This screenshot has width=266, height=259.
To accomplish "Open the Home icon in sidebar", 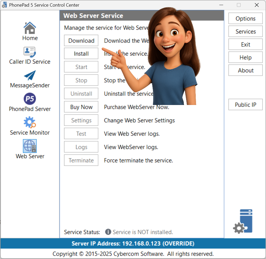I will click(x=30, y=28).
